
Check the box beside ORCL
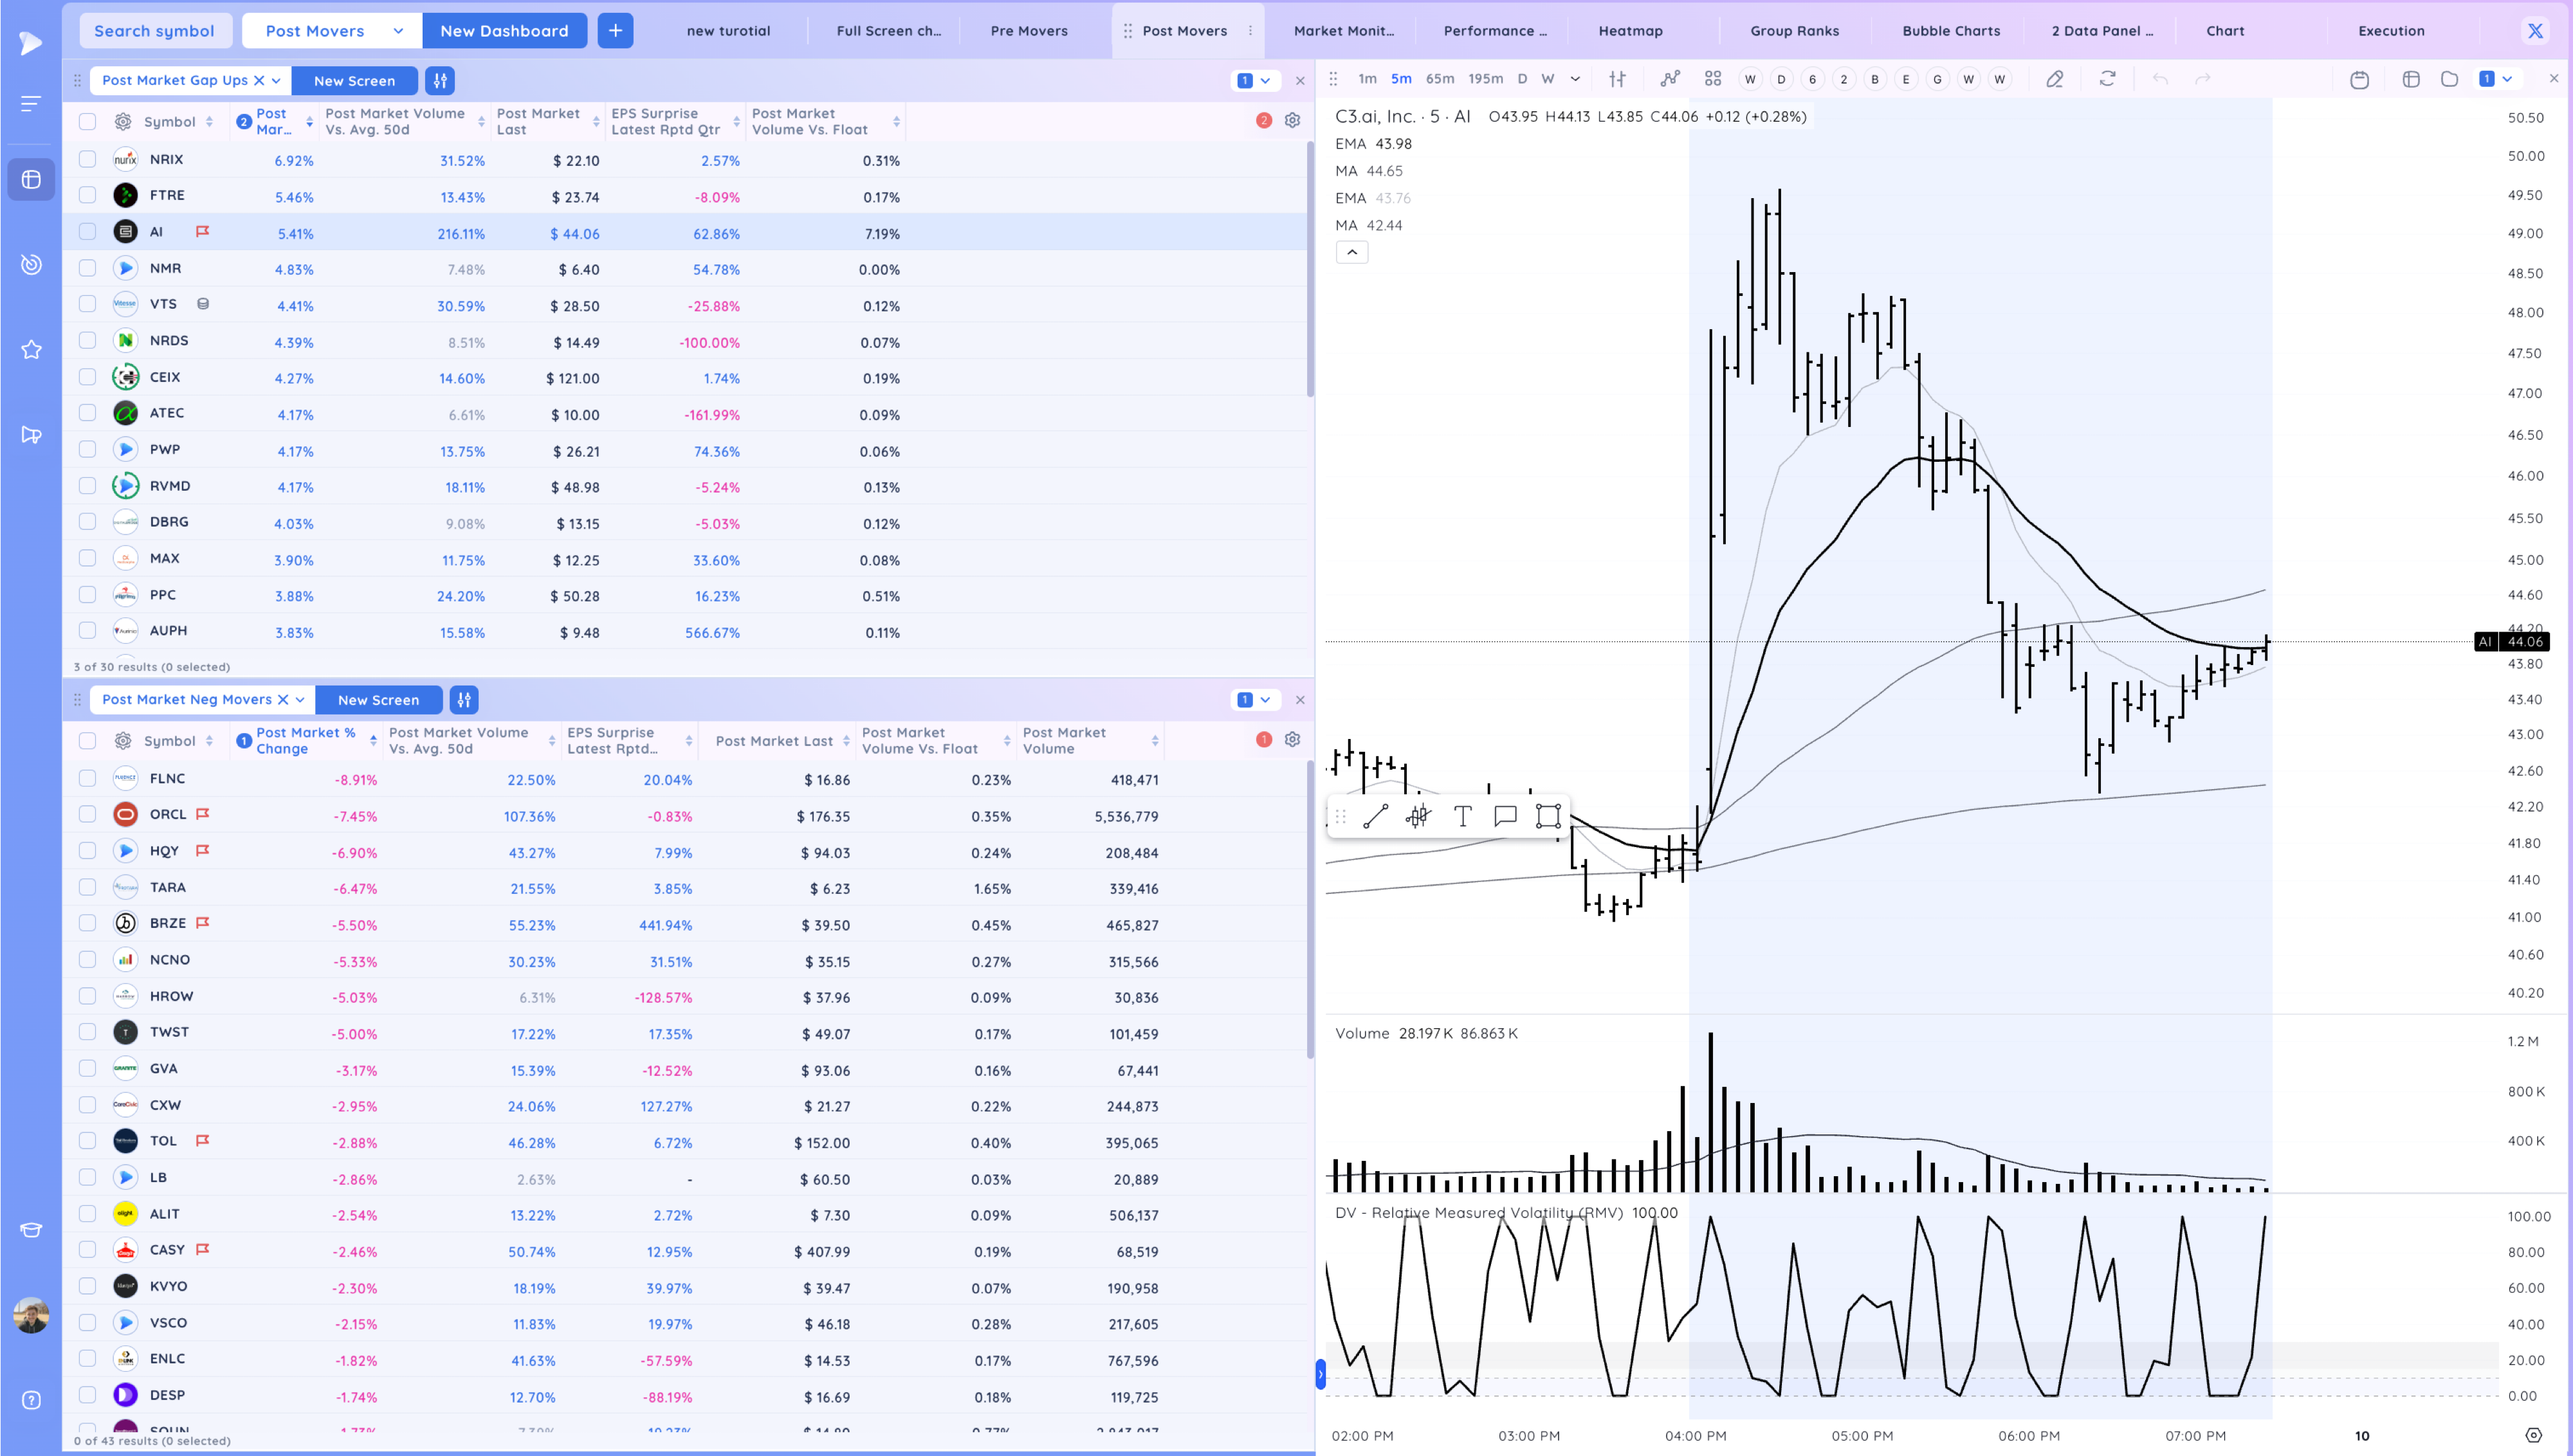pyautogui.click(x=88, y=814)
